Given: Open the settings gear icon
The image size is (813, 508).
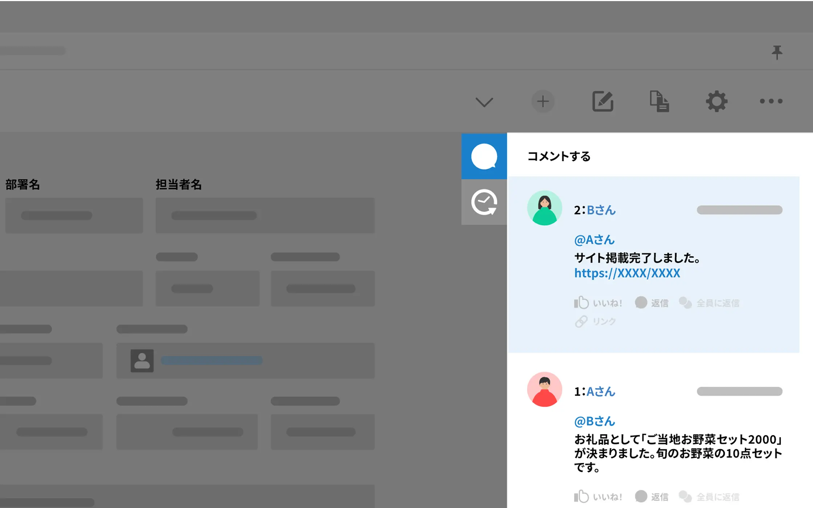Looking at the screenshot, I should 716,102.
